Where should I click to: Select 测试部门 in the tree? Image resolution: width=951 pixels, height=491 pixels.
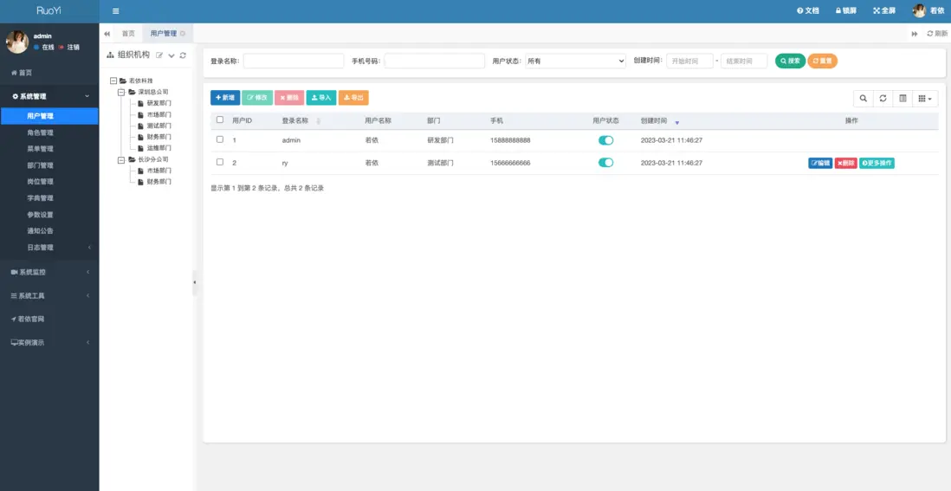(x=158, y=126)
